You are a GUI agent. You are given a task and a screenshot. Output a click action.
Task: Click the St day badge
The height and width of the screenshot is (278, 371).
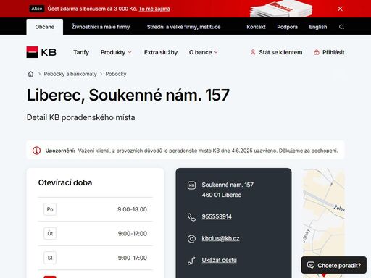point(50,258)
